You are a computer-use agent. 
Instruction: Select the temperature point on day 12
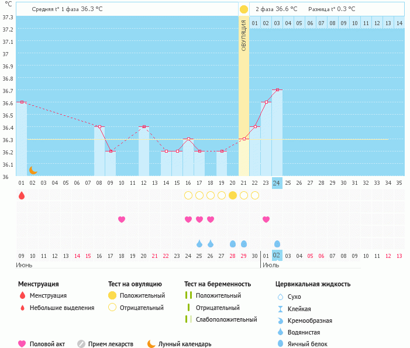pyautogui.click(x=144, y=126)
